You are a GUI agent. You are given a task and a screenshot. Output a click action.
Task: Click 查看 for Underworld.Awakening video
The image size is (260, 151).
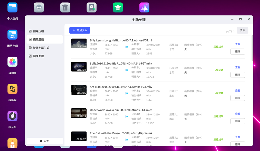point(238,114)
